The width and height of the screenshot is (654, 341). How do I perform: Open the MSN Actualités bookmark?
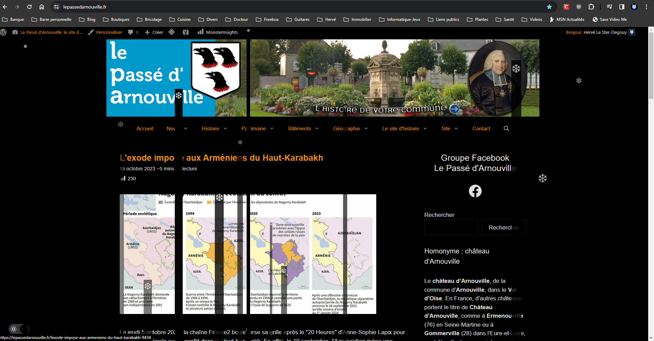(x=567, y=19)
